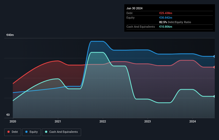Click the red Debt endpoint marker
Viewport: 219px width, 140px height.
tap(214, 67)
